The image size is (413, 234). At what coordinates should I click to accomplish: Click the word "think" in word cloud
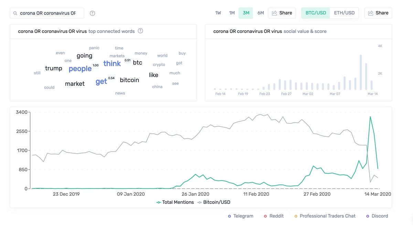click(x=112, y=63)
